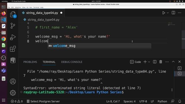Click the editor minimap preview
The image size is (185, 104).
click(171, 24)
